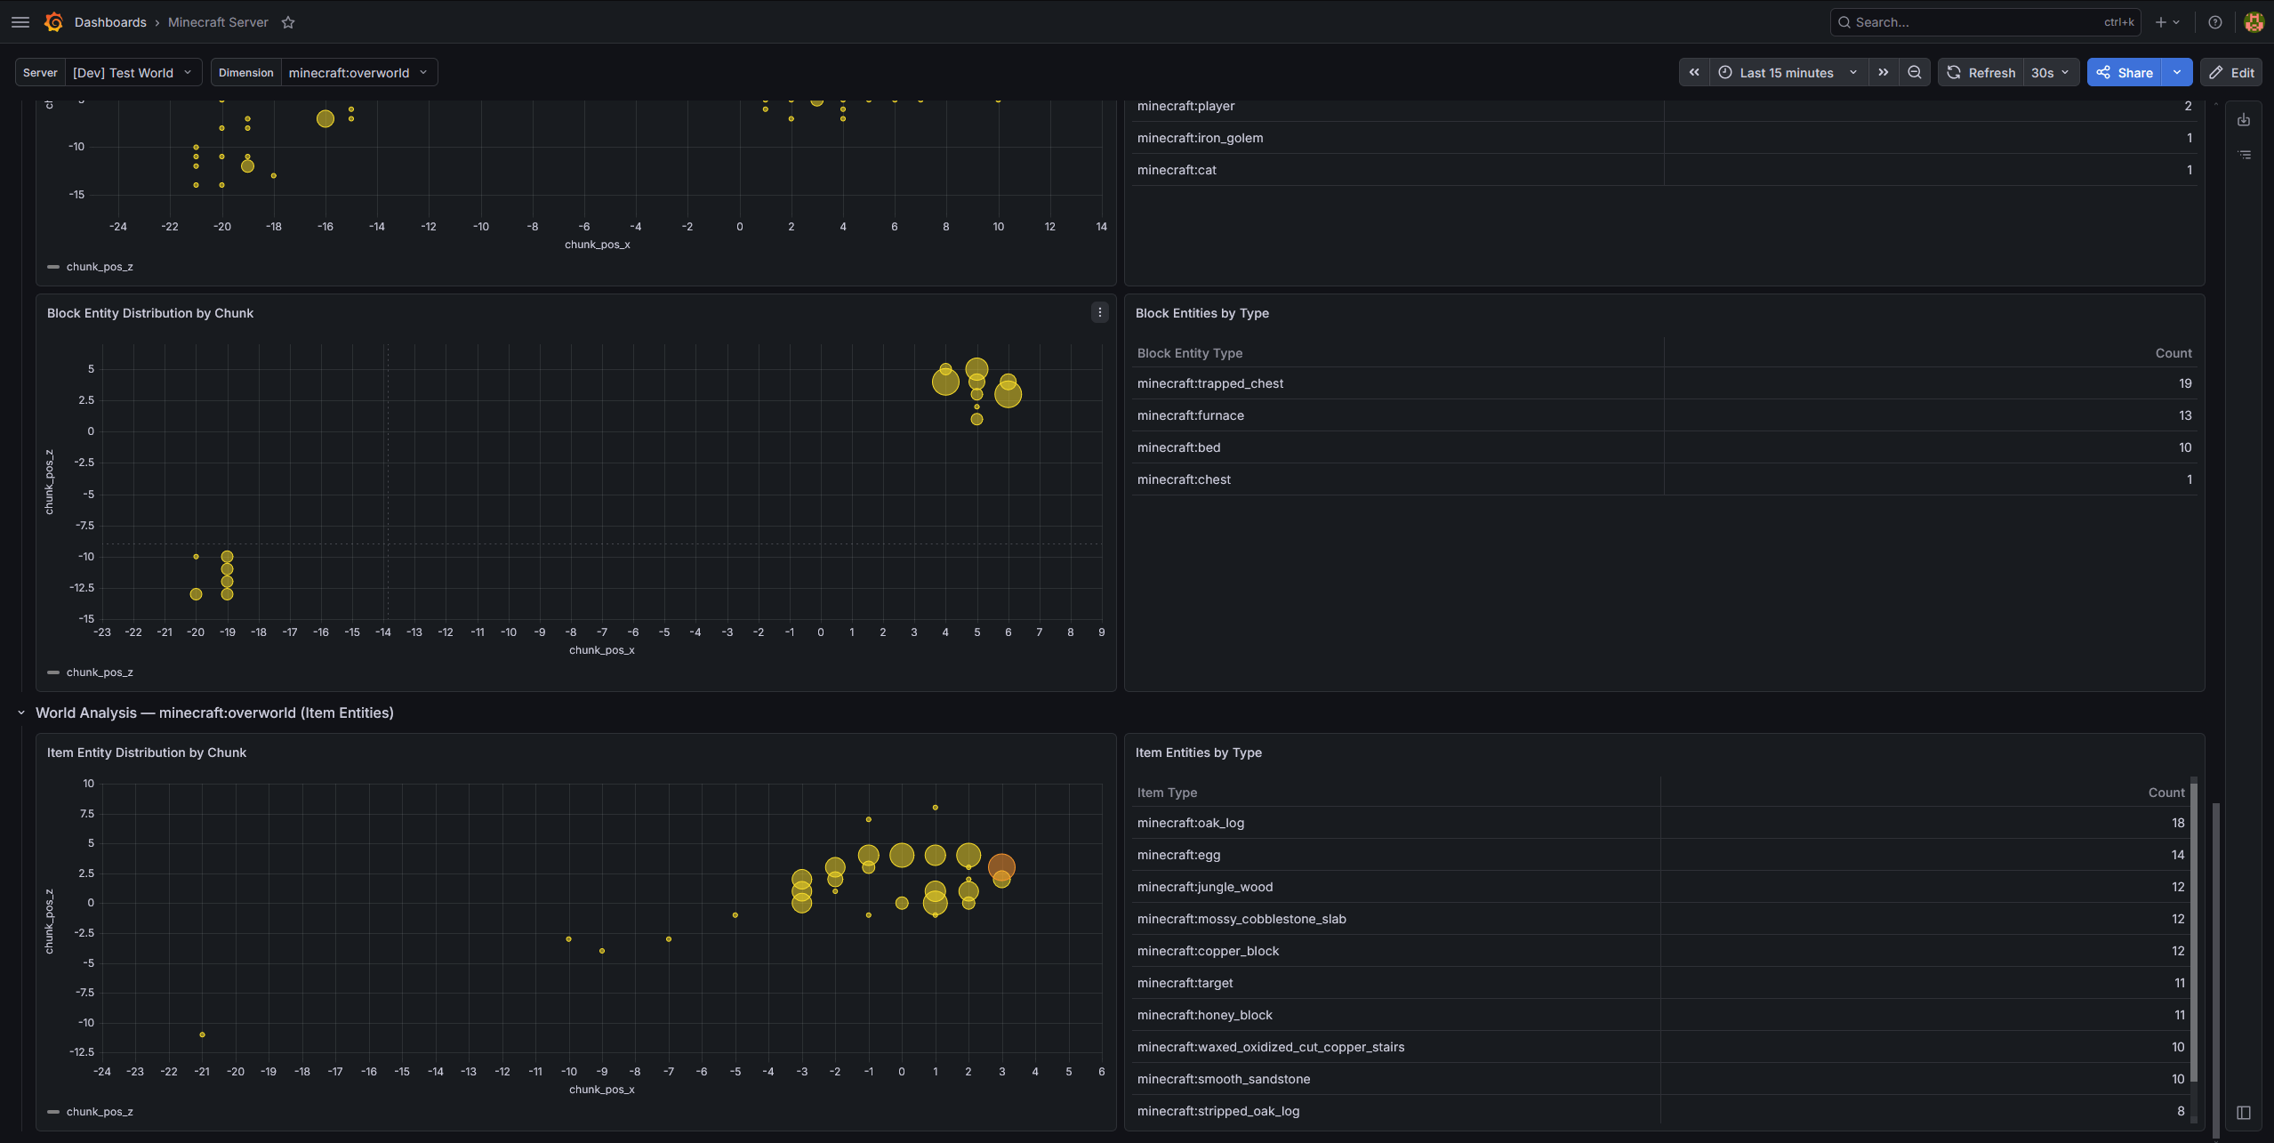
Task: Click the orange bubble in Item Entity chart
Action: (1001, 866)
